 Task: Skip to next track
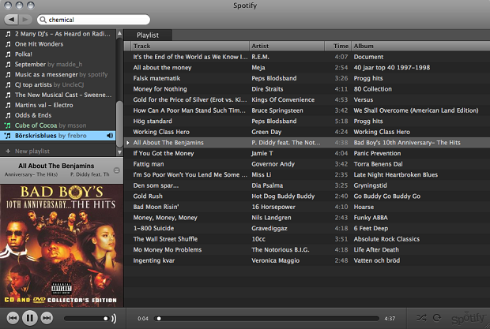[x=47, y=318]
